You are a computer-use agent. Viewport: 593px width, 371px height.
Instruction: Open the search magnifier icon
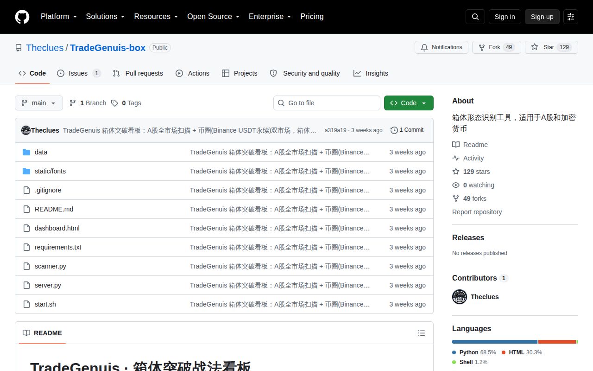tap(475, 17)
